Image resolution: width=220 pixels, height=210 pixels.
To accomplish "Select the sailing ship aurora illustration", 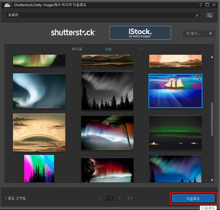I will (175, 91).
